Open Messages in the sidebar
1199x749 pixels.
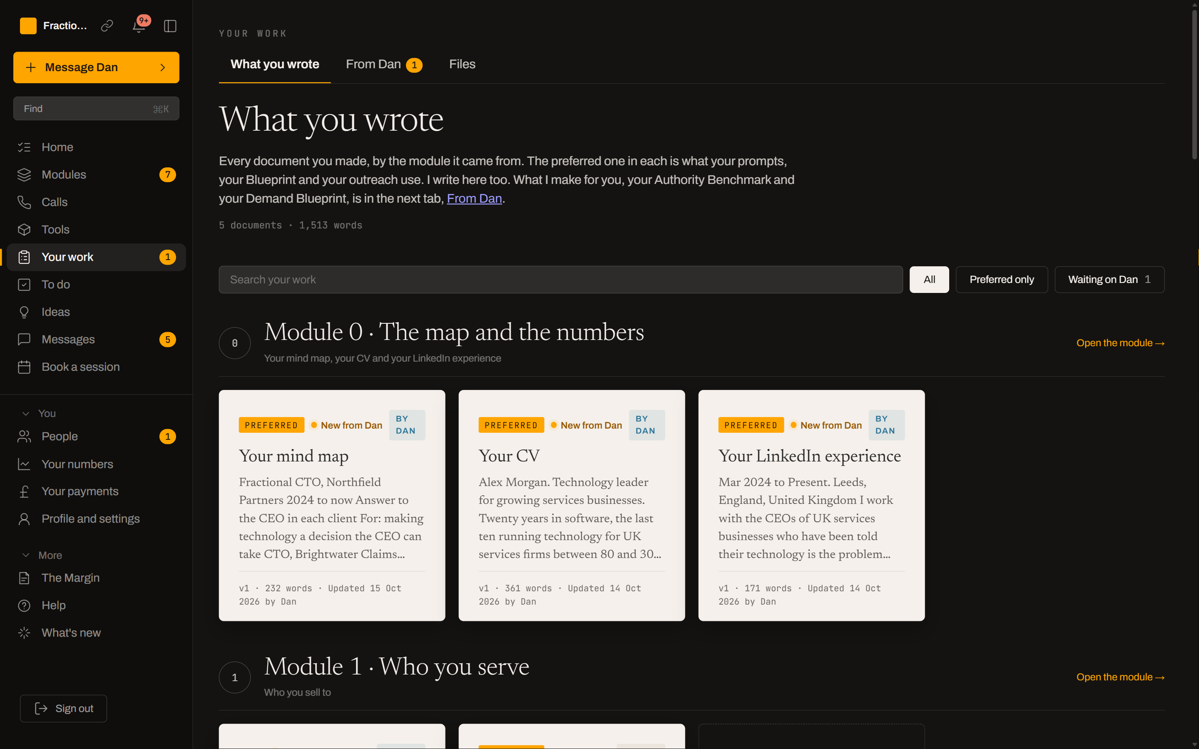[x=96, y=339]
